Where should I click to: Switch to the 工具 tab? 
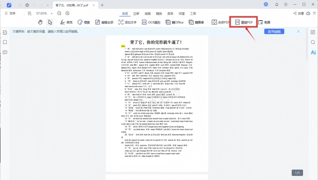click(193, 13)
